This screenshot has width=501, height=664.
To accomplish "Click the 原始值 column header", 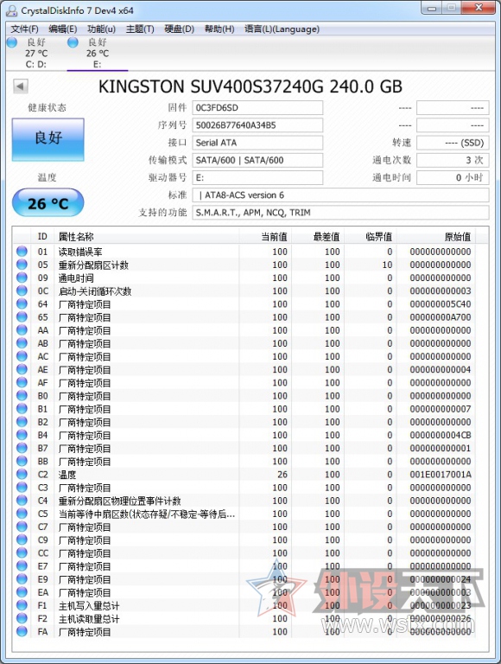I will [436, 236].
